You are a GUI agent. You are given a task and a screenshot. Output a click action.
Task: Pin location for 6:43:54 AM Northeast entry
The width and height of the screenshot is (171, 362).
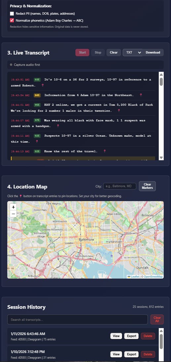point(141,95)
